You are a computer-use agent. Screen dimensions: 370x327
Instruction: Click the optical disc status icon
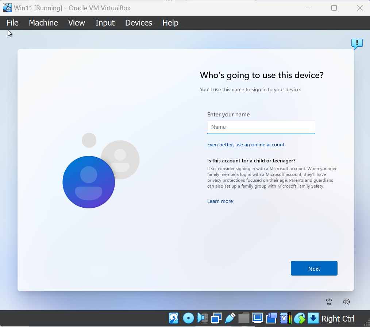coord(188,318)
